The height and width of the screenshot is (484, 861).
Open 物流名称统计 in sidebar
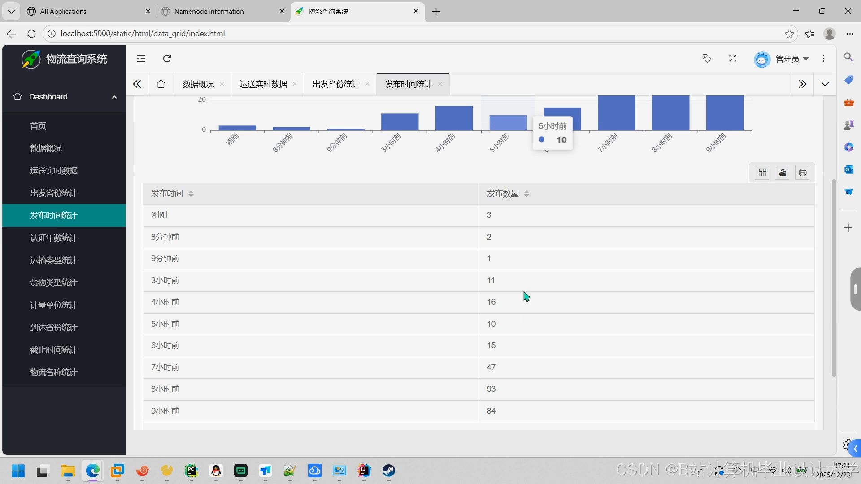(54, 372)
